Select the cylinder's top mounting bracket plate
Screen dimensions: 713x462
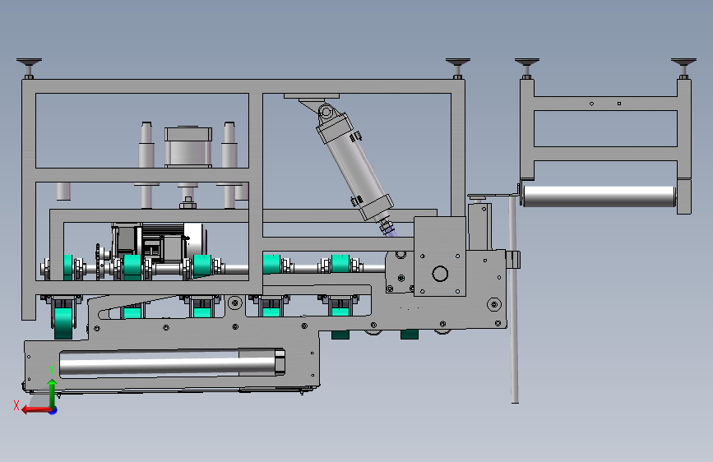(x=312, y=96)
